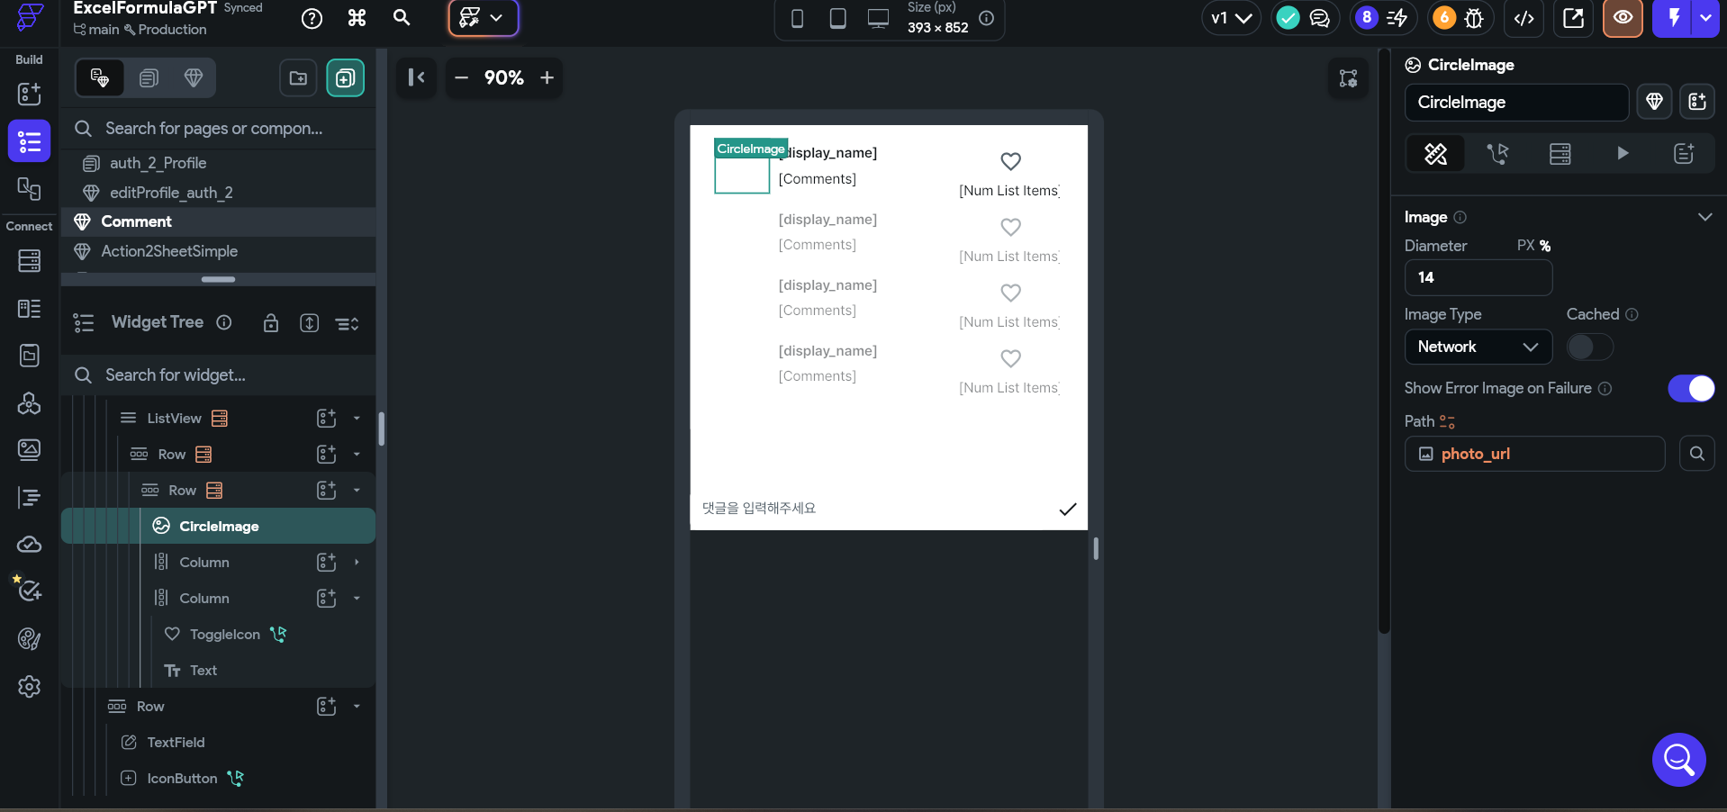Image resolution: width=1727 pixels, height=812 pixels.
Task: Open the storyboard icon in left sidebar
Action: coord(29,188)
